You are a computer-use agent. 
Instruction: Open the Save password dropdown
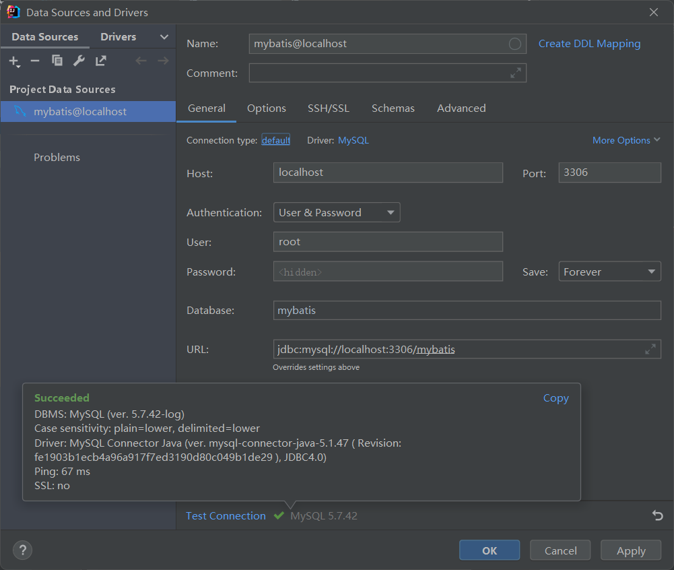(x=609, y=272)
